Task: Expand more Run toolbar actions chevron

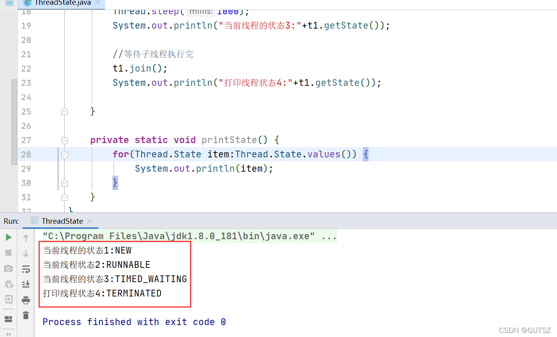Action: tap(8, 334)
